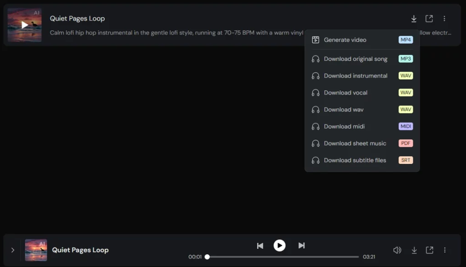Expand the bottom player with the chevron

coord(13,250)
